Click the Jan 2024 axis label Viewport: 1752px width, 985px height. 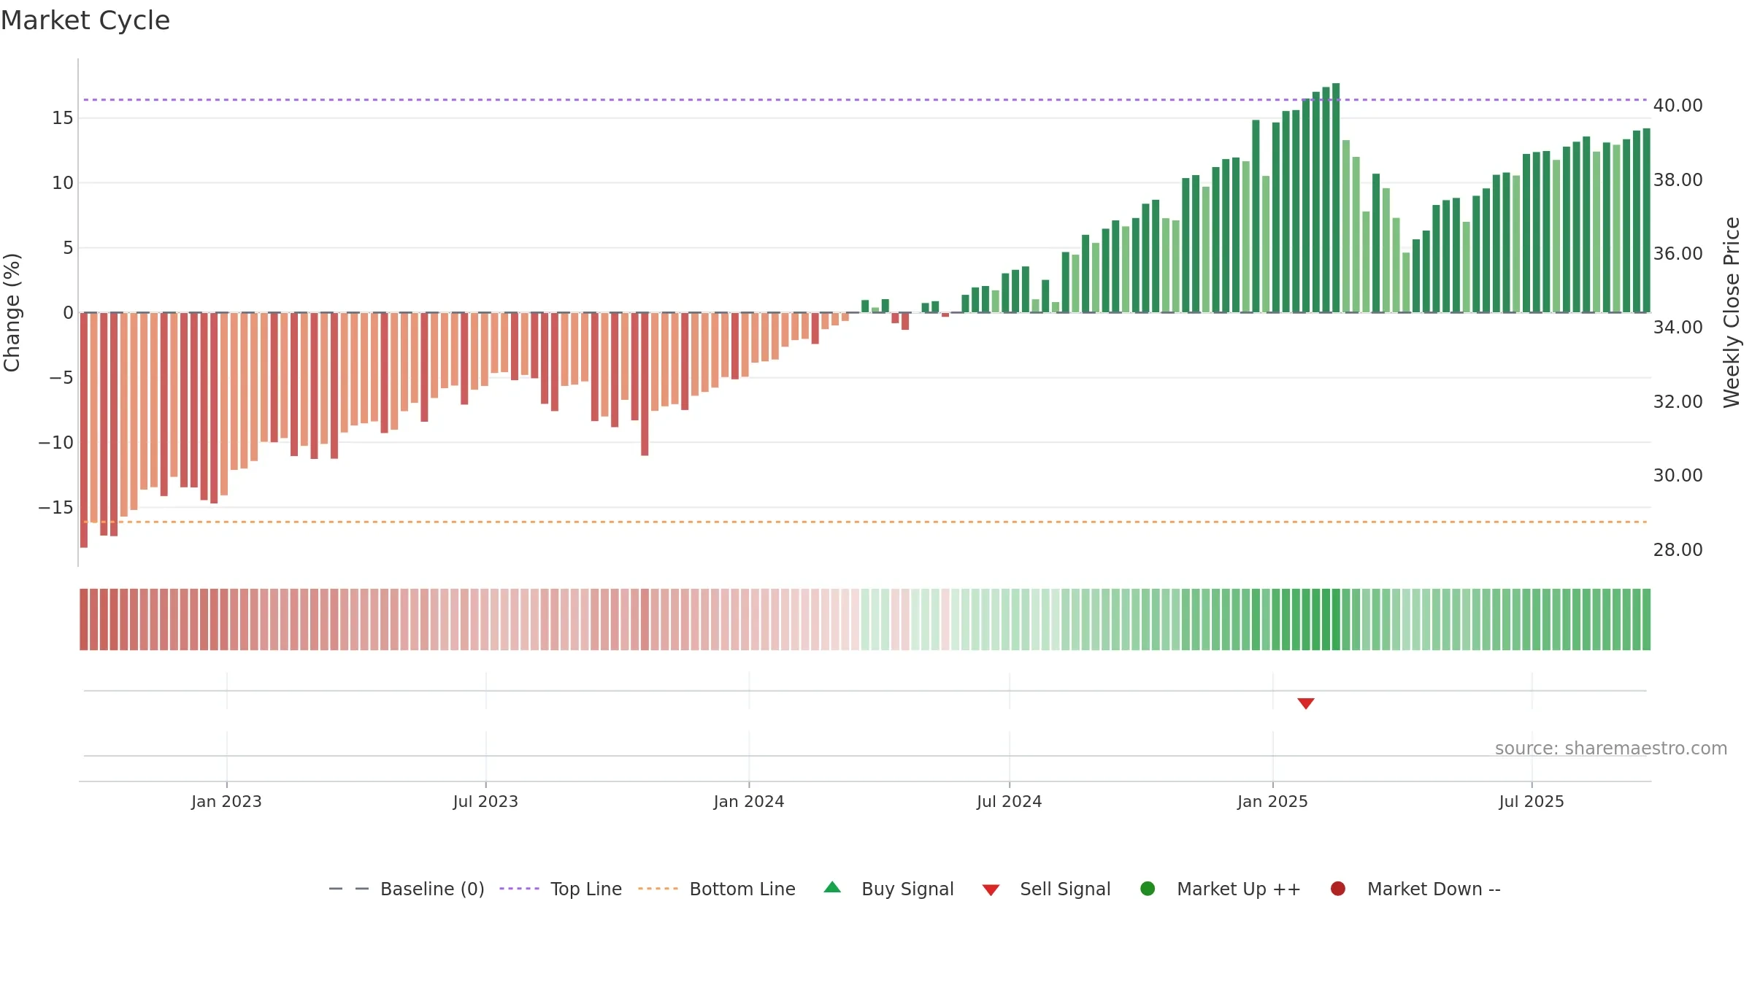(749, 801)
